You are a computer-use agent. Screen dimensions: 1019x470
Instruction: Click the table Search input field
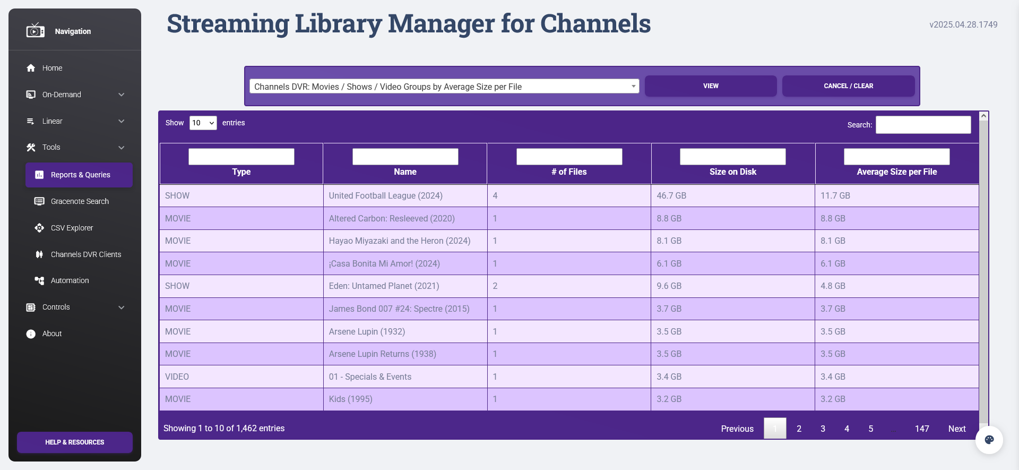(923, 125)
